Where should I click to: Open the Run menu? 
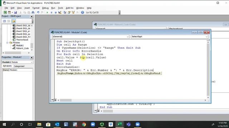[53, 8]
